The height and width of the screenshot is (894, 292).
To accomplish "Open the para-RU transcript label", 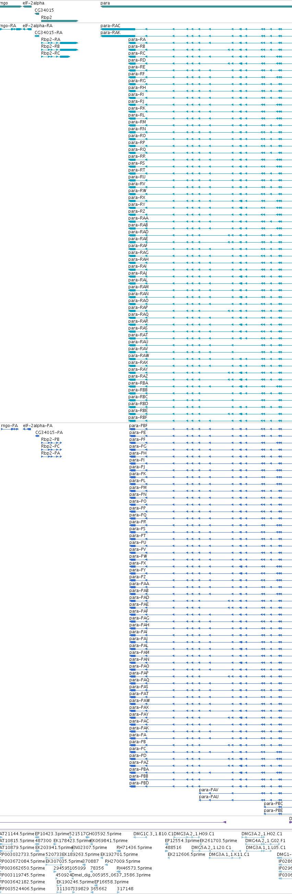I will [137, 177].
